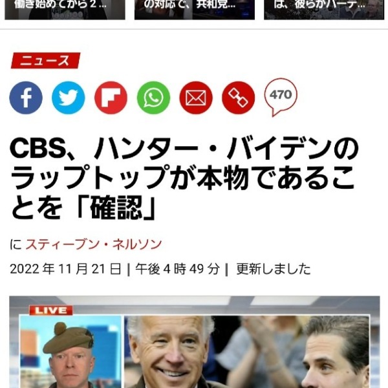Open the top-left related story thumbnail
388x388 pixels.
pos(65,10)
